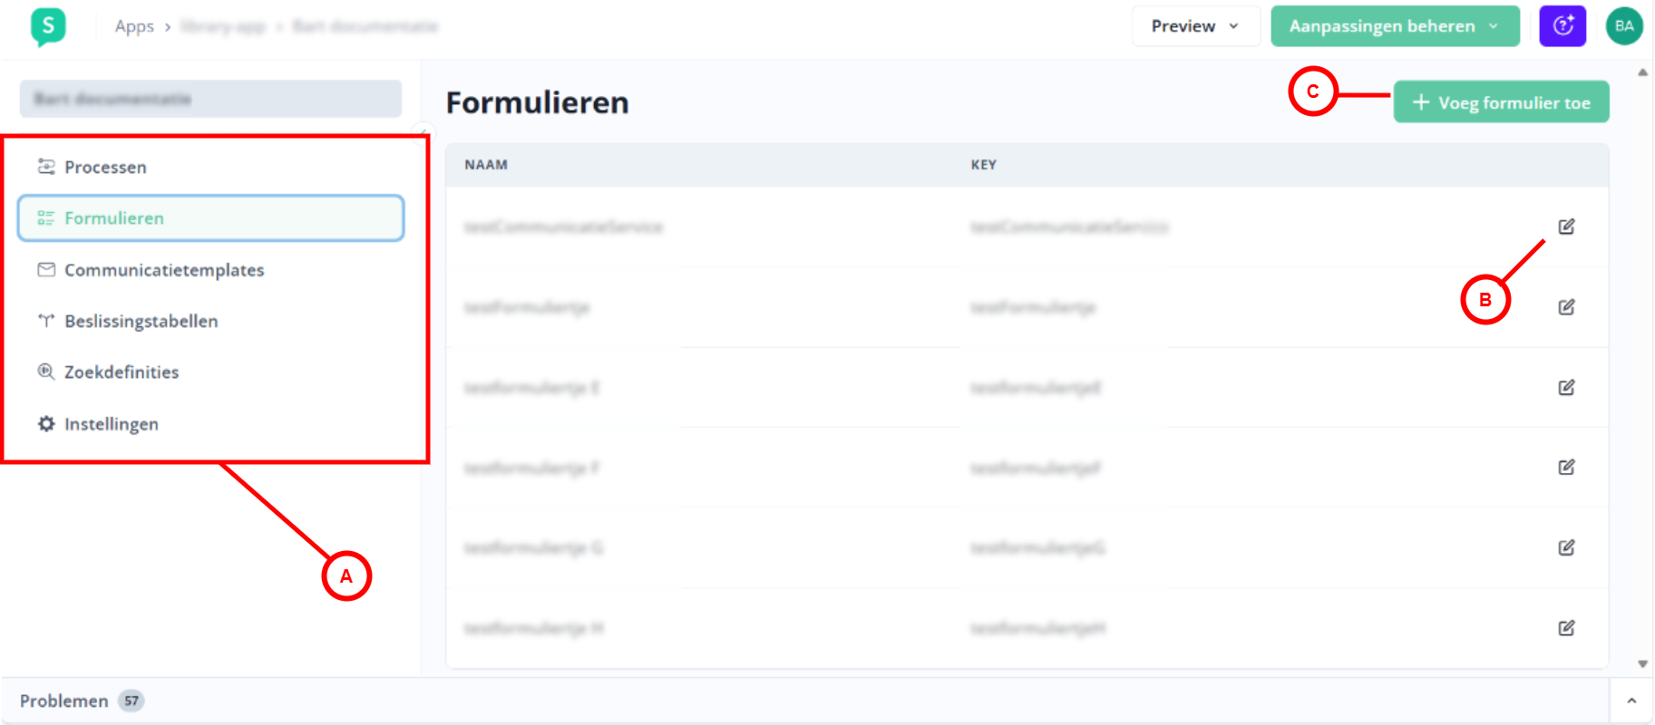This screenshot has height=725, width=1655.
Task: Open Processen in the sidebar
Action: (x=105, y=167)
